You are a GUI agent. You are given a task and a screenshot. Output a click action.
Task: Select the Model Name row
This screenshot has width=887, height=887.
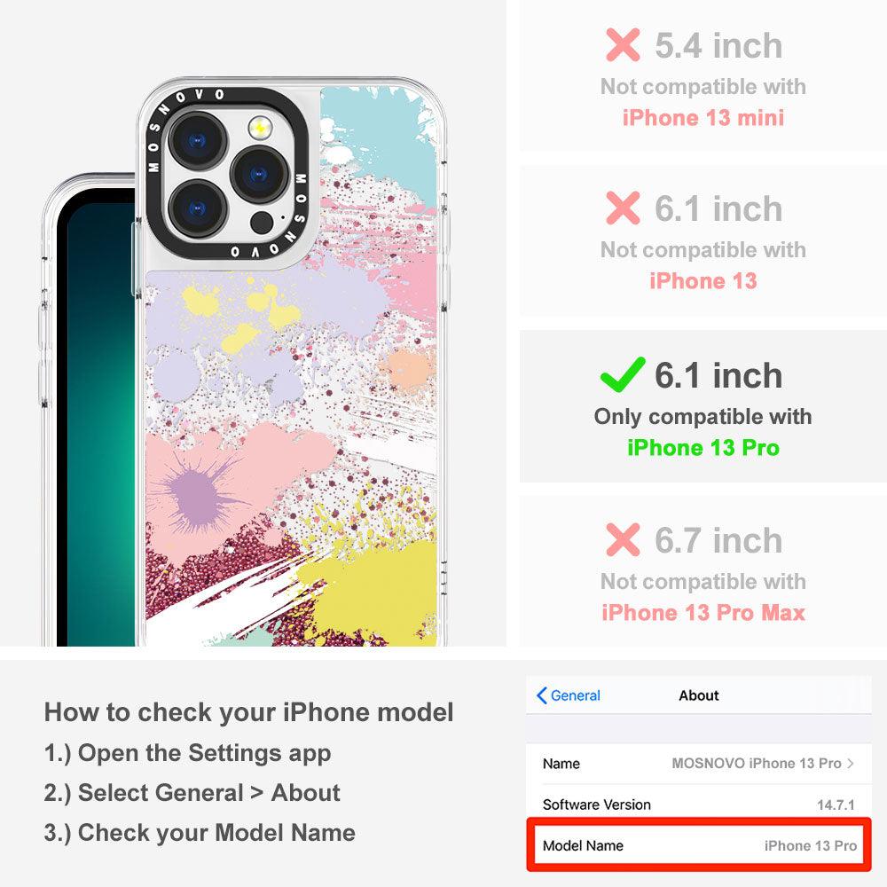coord(699,845)
